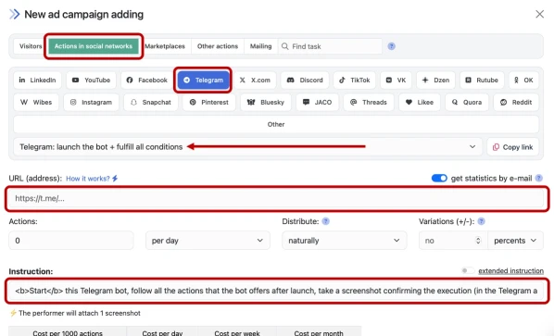The height and width of the screenshot is (336, 554).
Task: Open the per day period dropdown
Action: pyautogui.click(x=208, y=241)
